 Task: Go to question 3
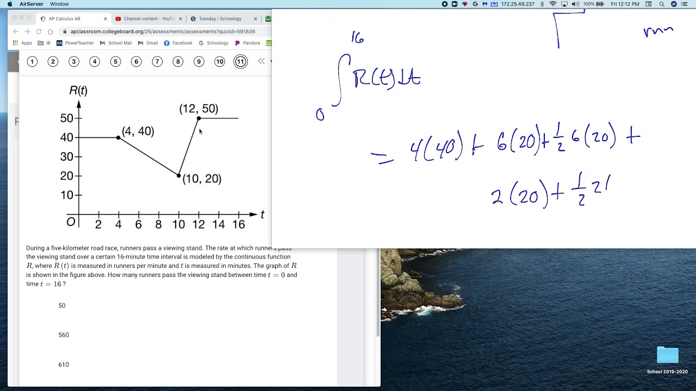[x=74, y=61]
